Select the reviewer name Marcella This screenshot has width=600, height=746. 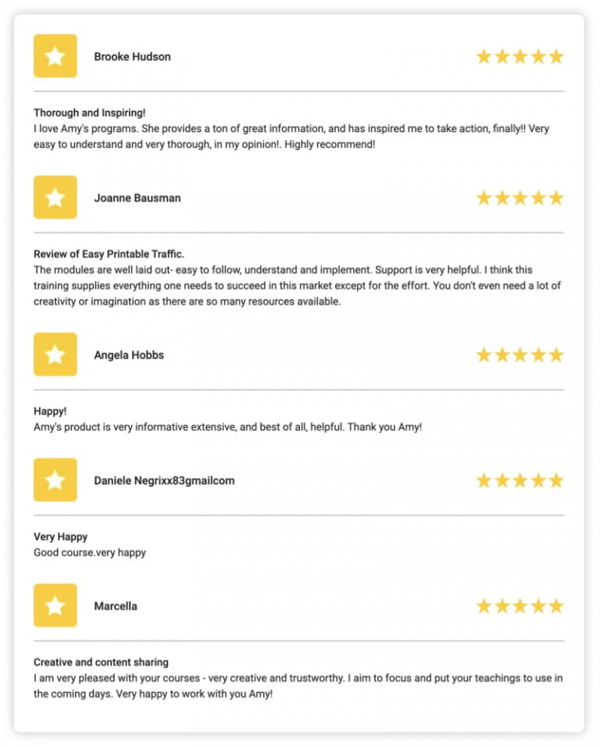coord(116,606)
